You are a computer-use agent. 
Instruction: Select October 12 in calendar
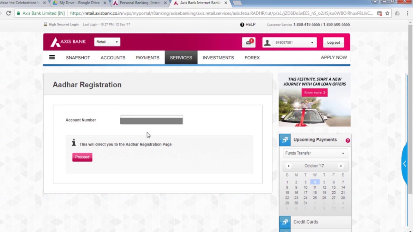[x=324, y=188]
